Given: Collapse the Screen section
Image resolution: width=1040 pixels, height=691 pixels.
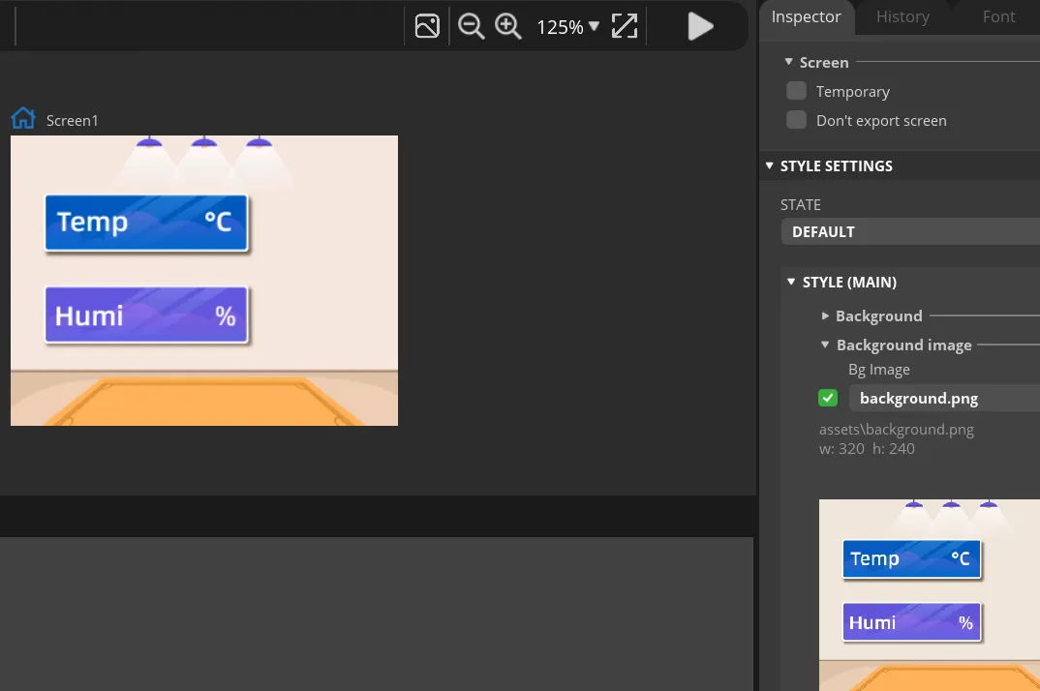Looking at the screenshot, I should coord(789,62).
